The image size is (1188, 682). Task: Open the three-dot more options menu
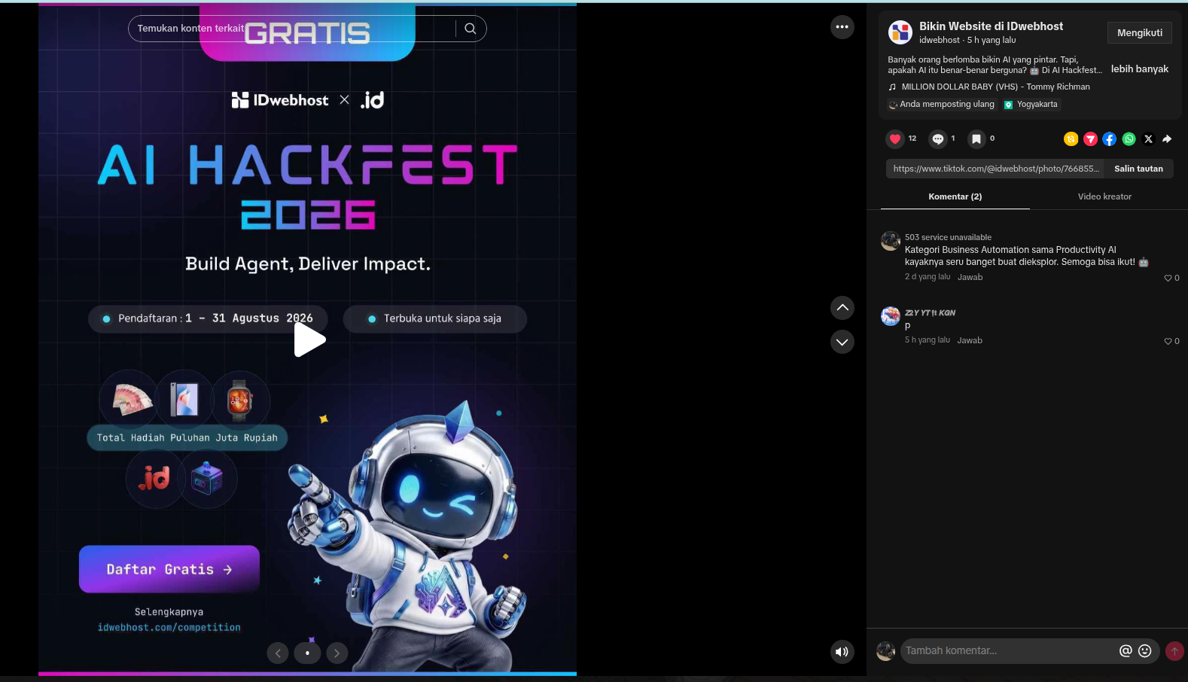[842, 27]
